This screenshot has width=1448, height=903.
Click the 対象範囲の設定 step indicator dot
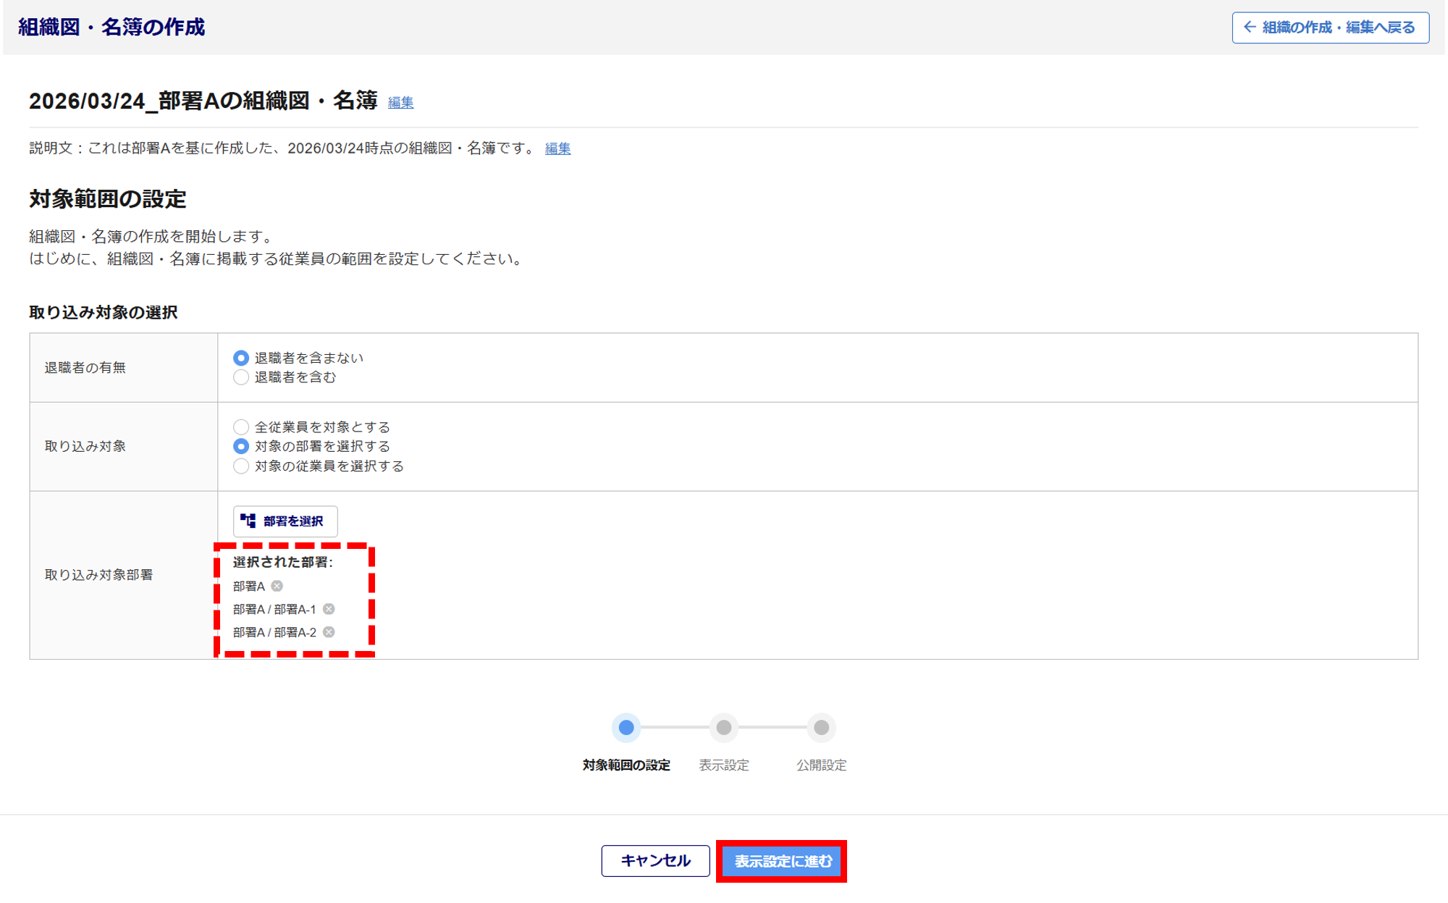(x=626, y=727)
